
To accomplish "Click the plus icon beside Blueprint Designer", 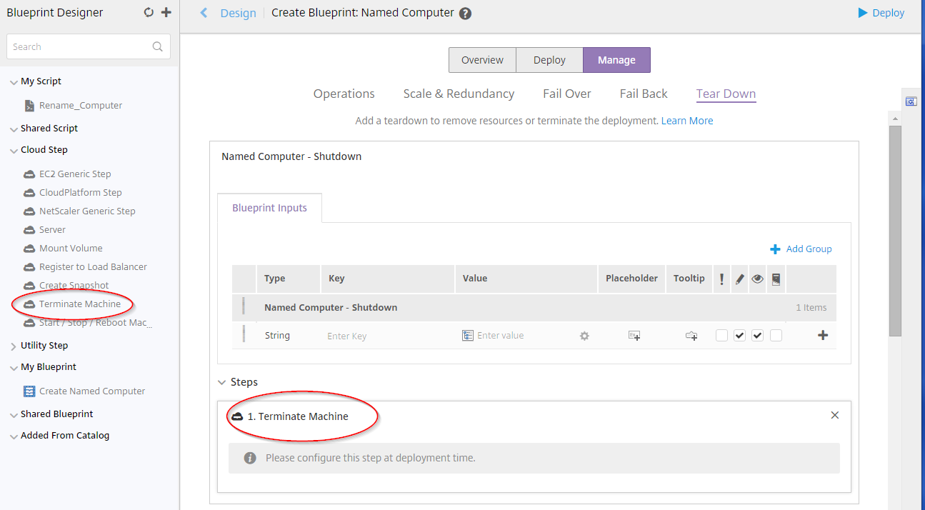I will click(166, 13).
